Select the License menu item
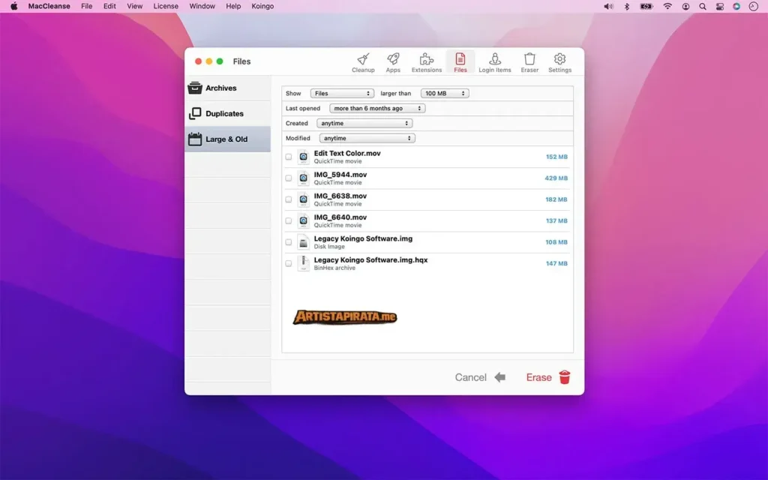 tap(165, 6)
